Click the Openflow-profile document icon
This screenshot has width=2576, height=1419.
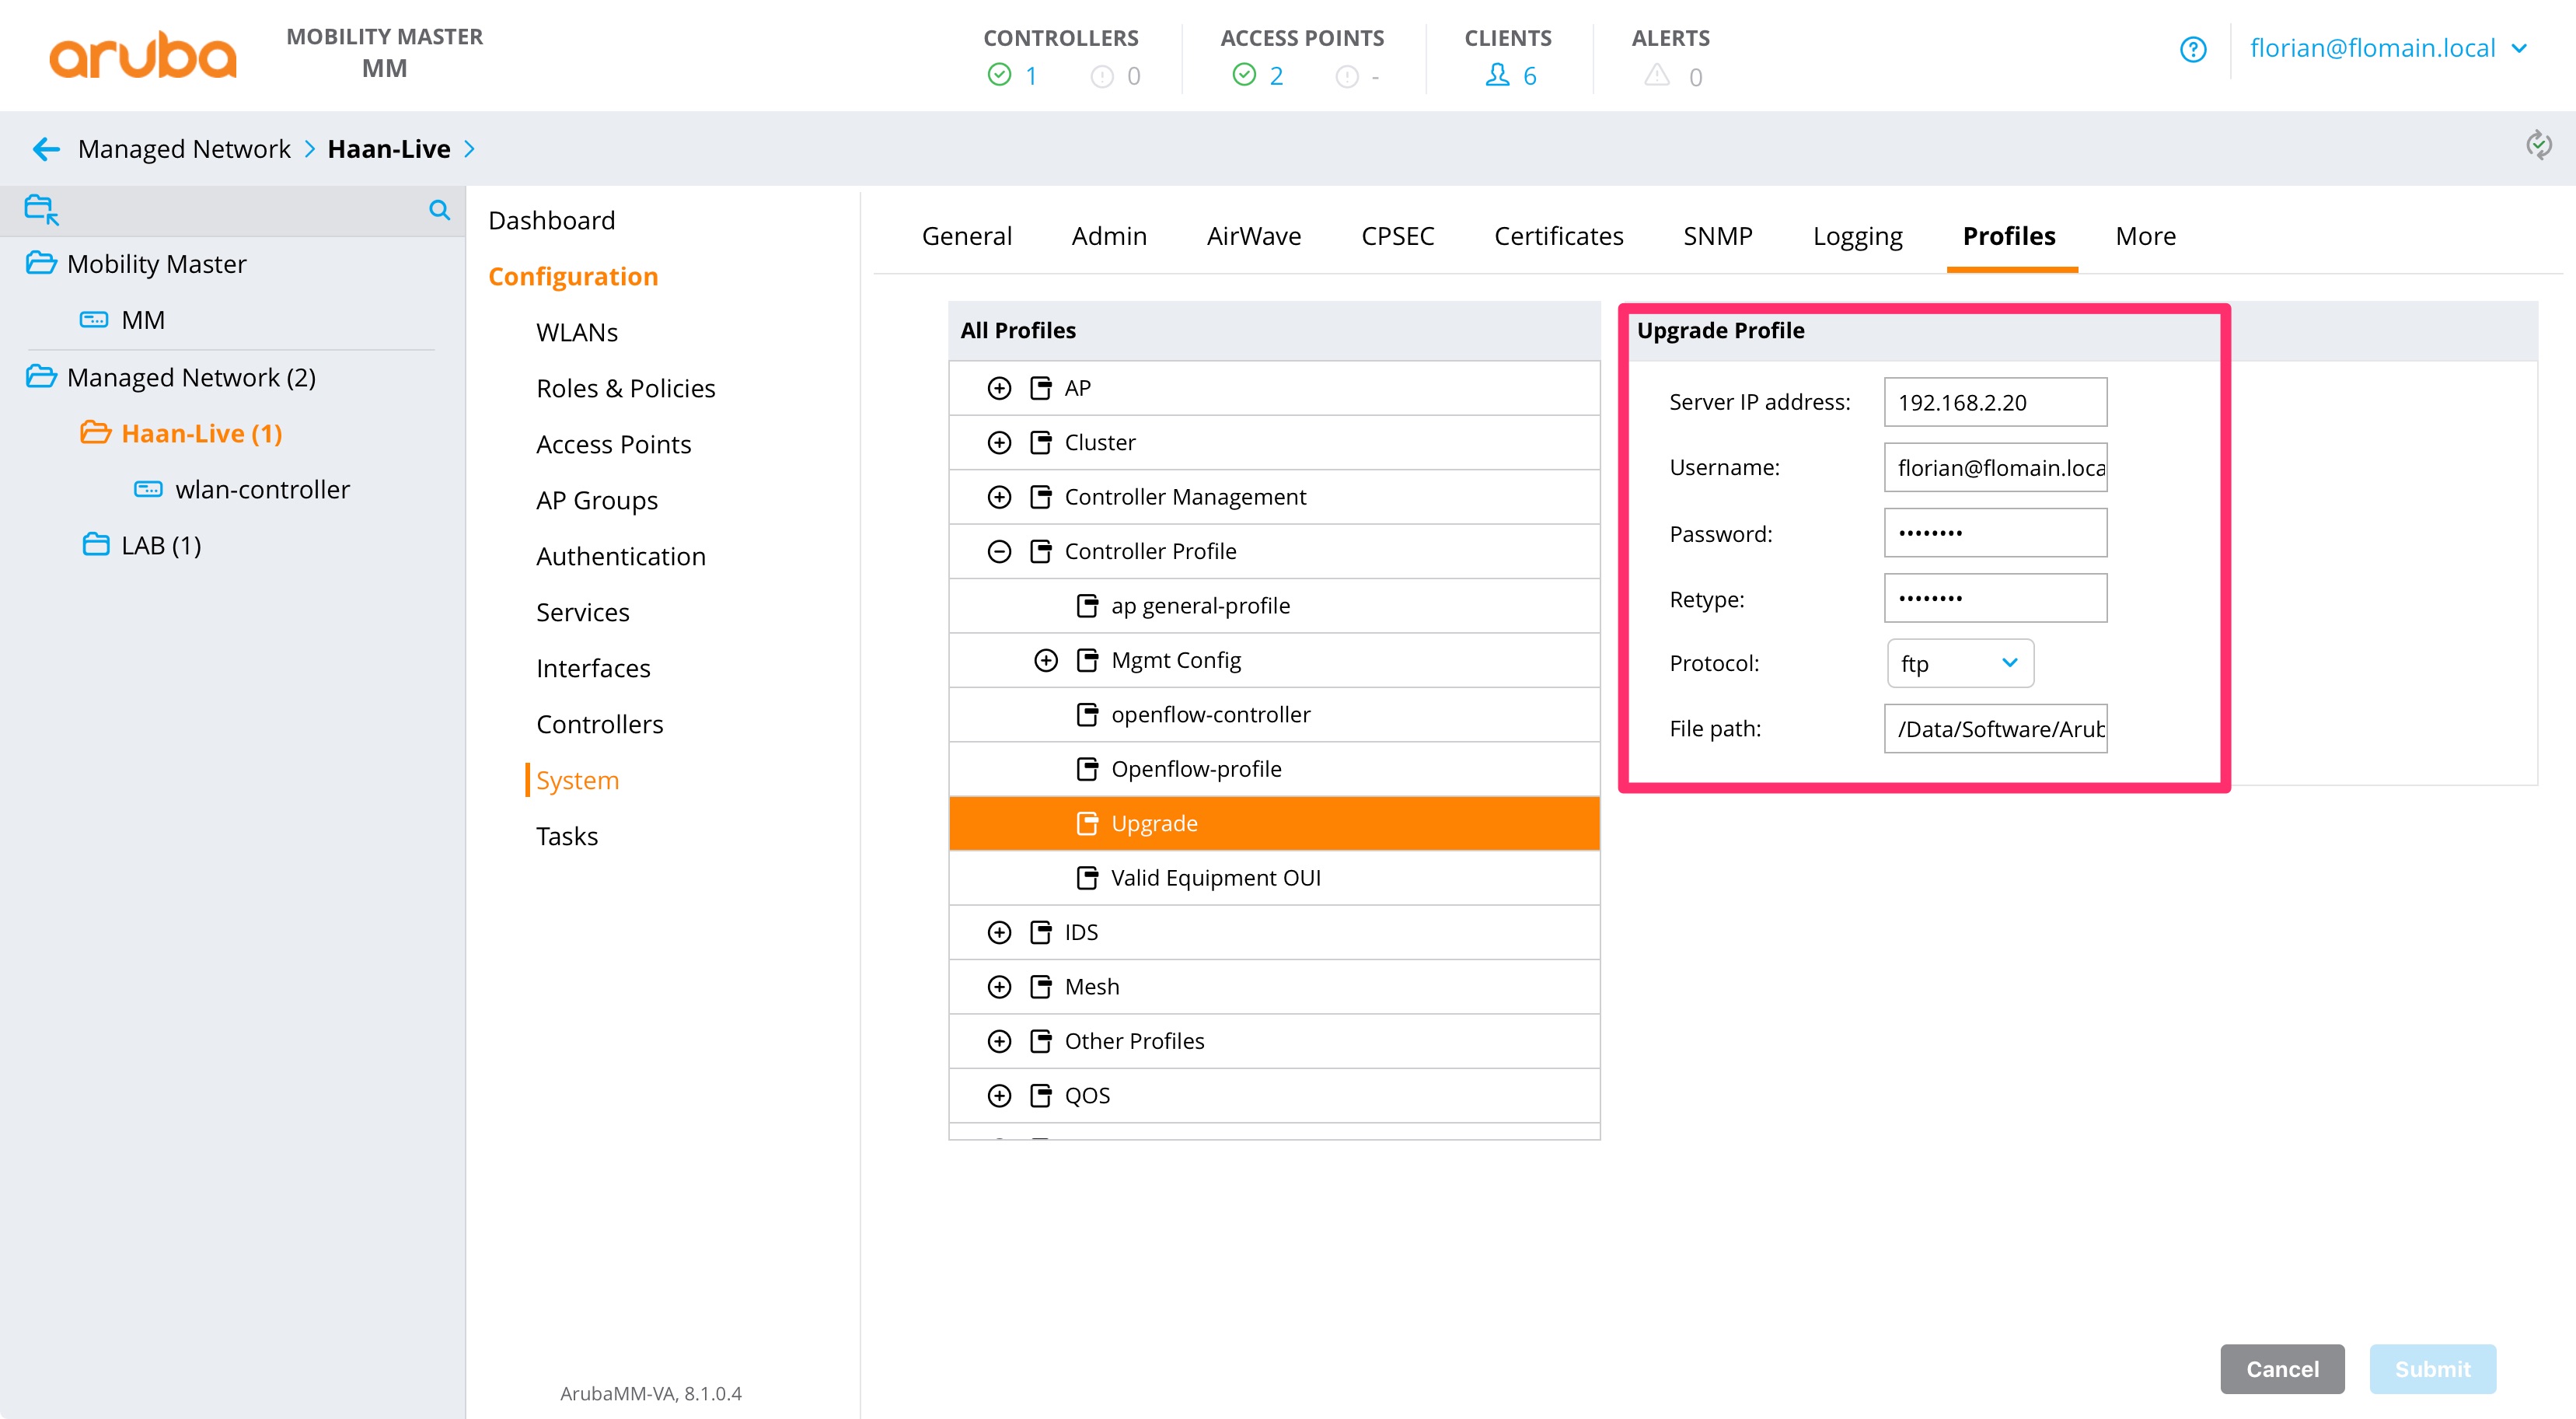1087,768
